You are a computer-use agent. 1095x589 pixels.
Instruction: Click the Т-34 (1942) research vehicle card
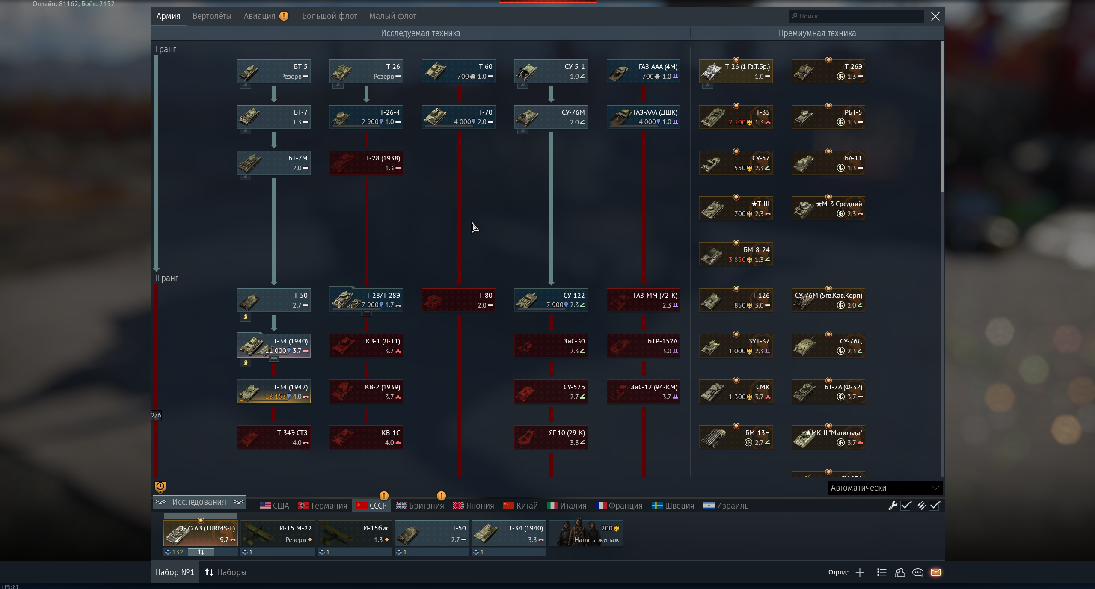coord(274,391)
